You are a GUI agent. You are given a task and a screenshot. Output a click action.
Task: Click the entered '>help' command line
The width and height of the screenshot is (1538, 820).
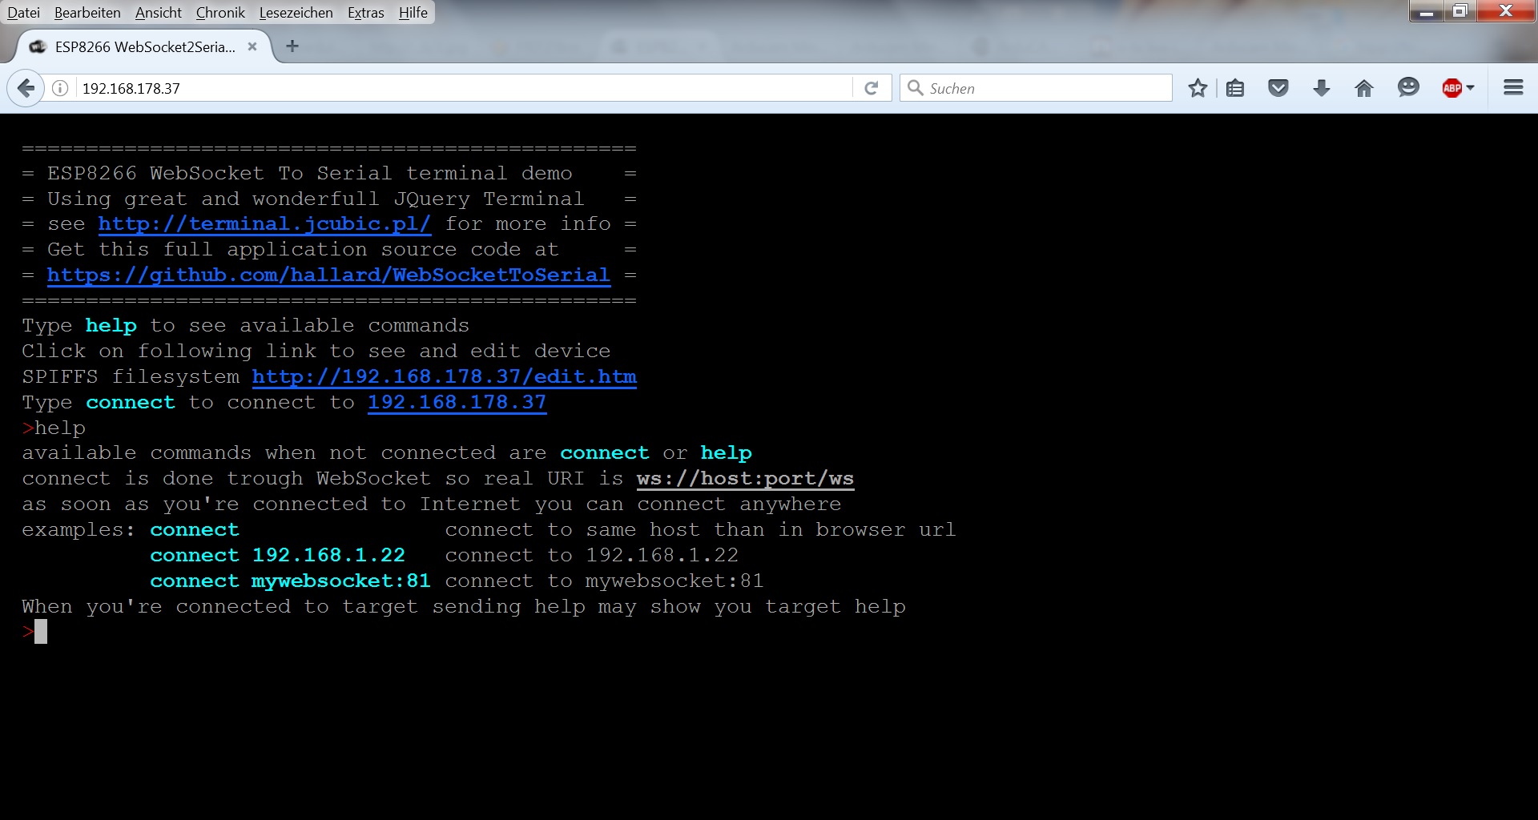(x=54, y=428)
